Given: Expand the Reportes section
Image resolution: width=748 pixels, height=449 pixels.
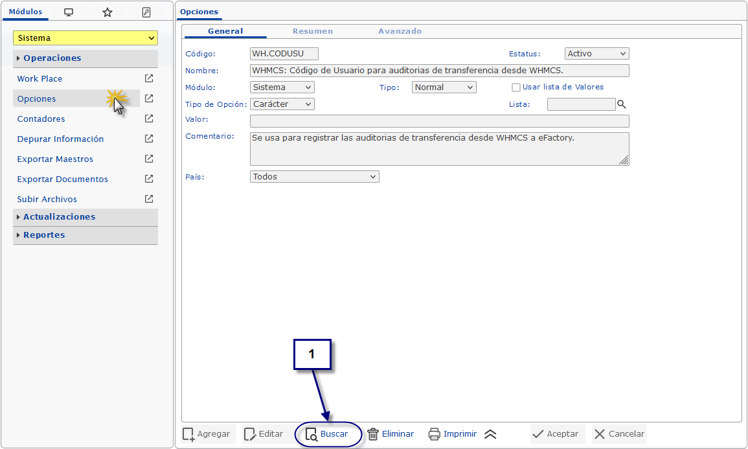Looking at the screenshot, I should (44, 235).
